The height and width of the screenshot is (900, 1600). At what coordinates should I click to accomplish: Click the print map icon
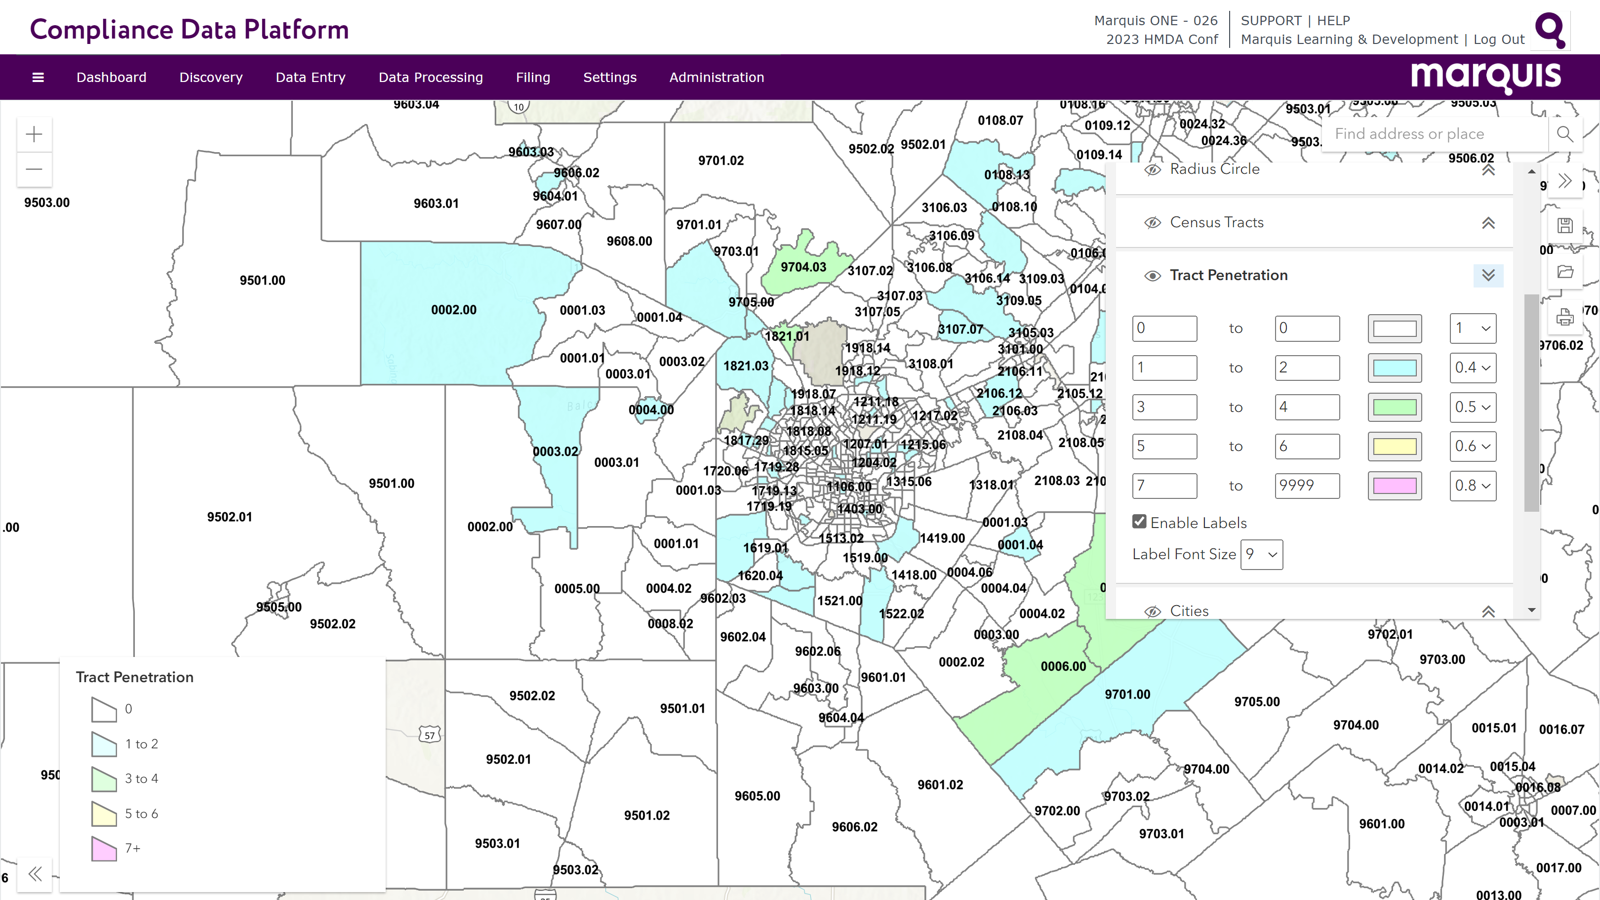pyautogui.click(x=1564, y=318)
